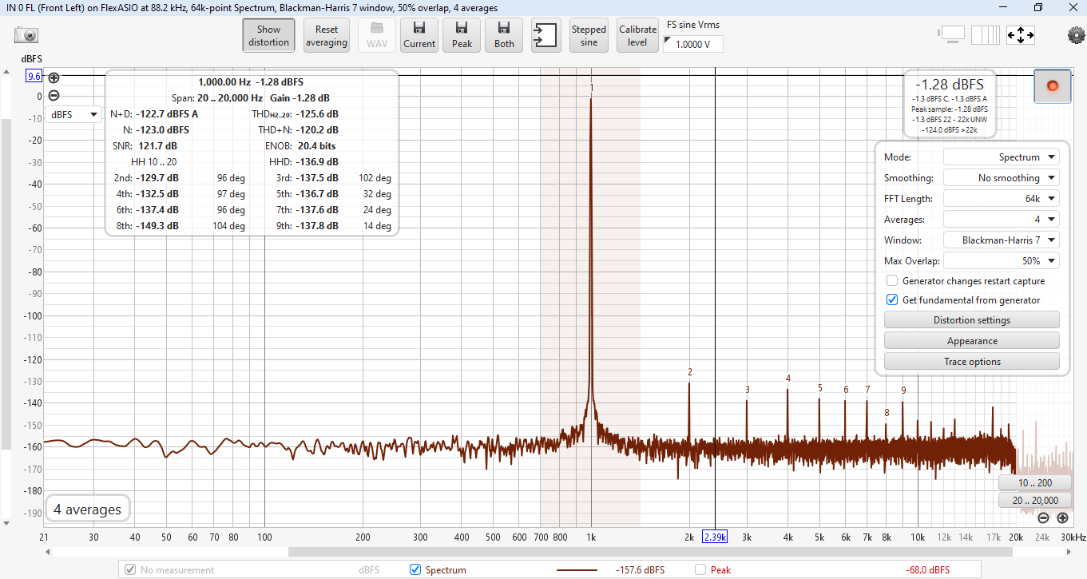Screen dimensions: 1087x579
Task: Start recording with red record button
Action: (1052, 85)
